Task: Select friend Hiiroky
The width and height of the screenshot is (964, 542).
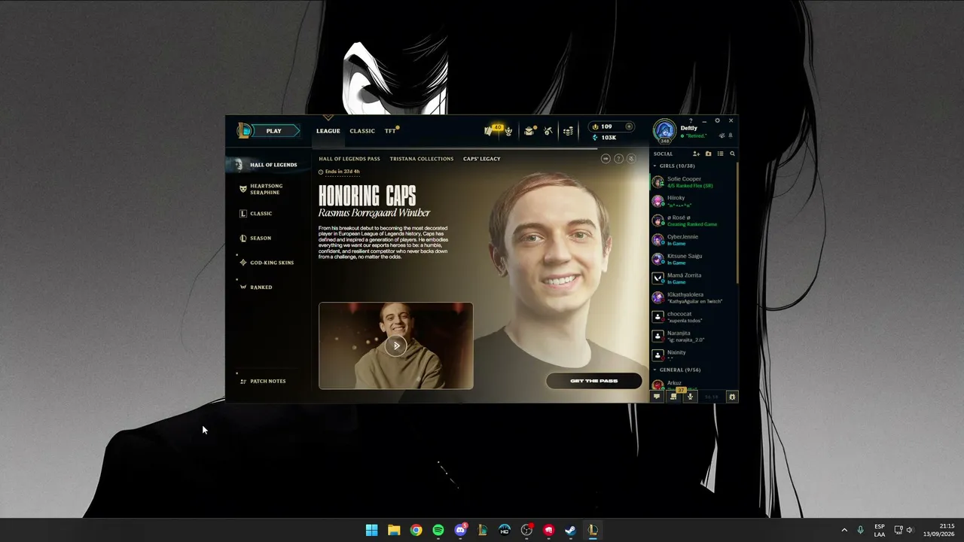Action: tap(694, 201)
